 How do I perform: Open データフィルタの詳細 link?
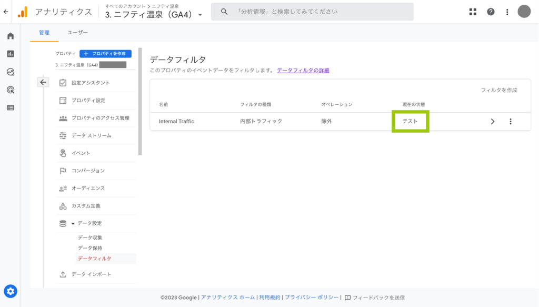[x=303, y=71]
